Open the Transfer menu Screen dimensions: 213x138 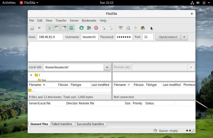[61, 21]
